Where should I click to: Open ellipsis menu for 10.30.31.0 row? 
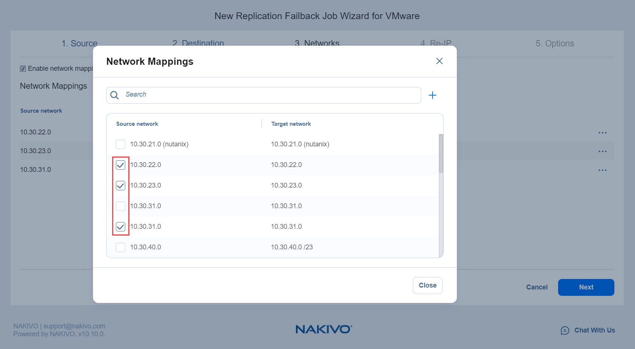[x=602, y=170]
